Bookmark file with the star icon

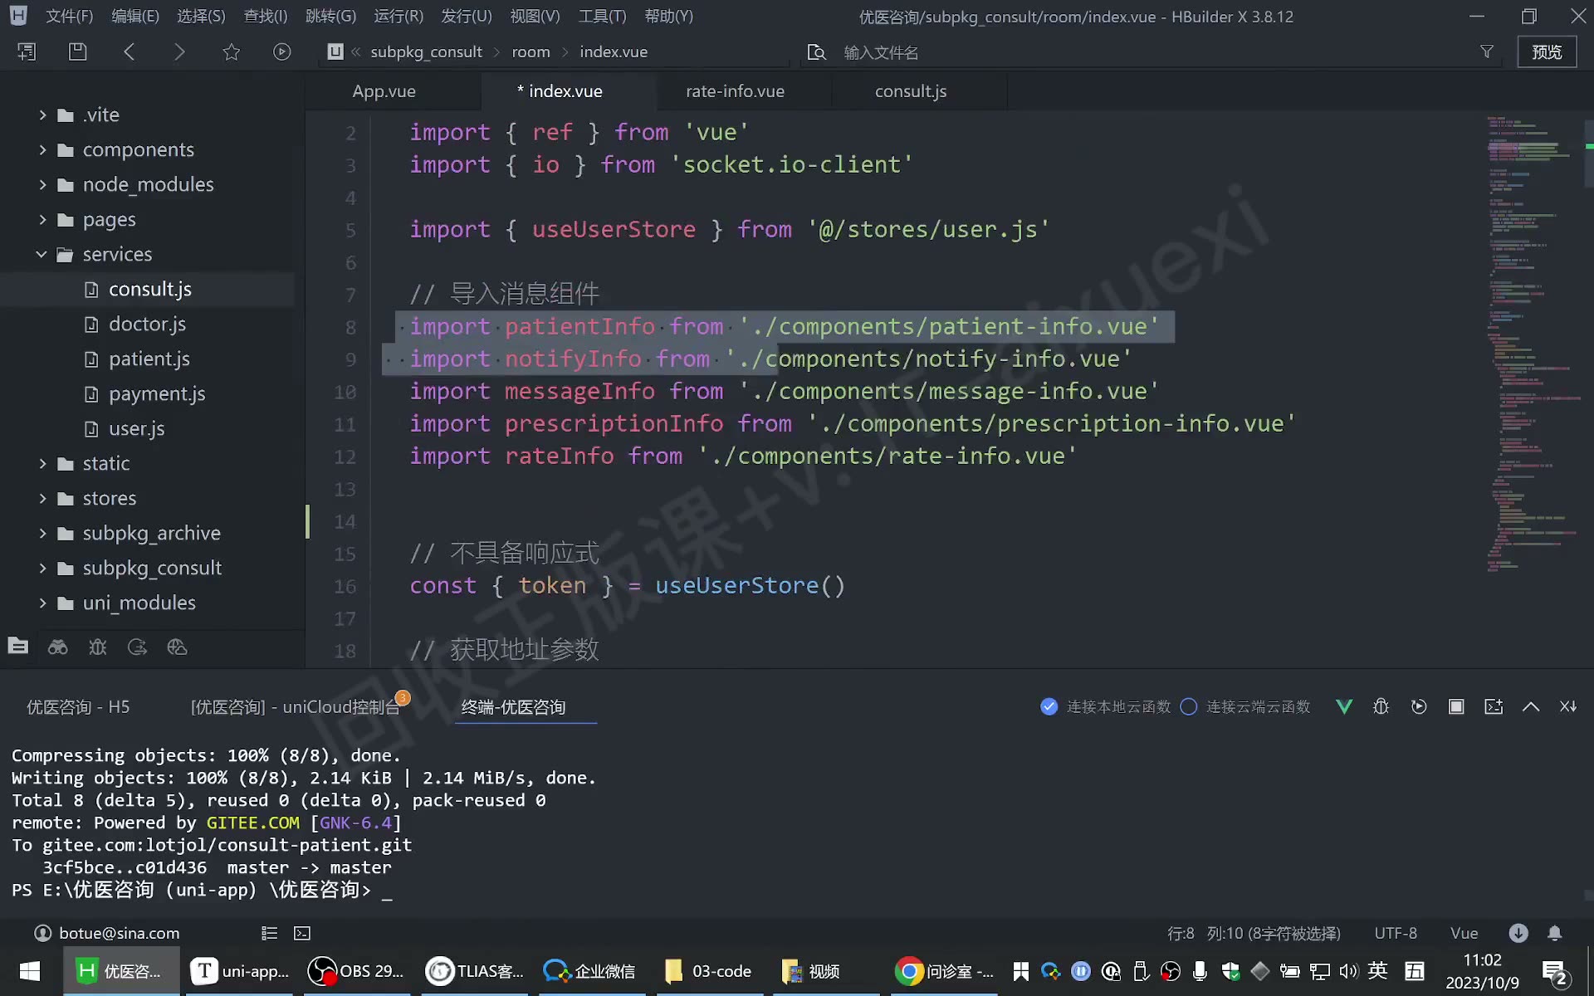pyautogui.click(x=231, y=51)
